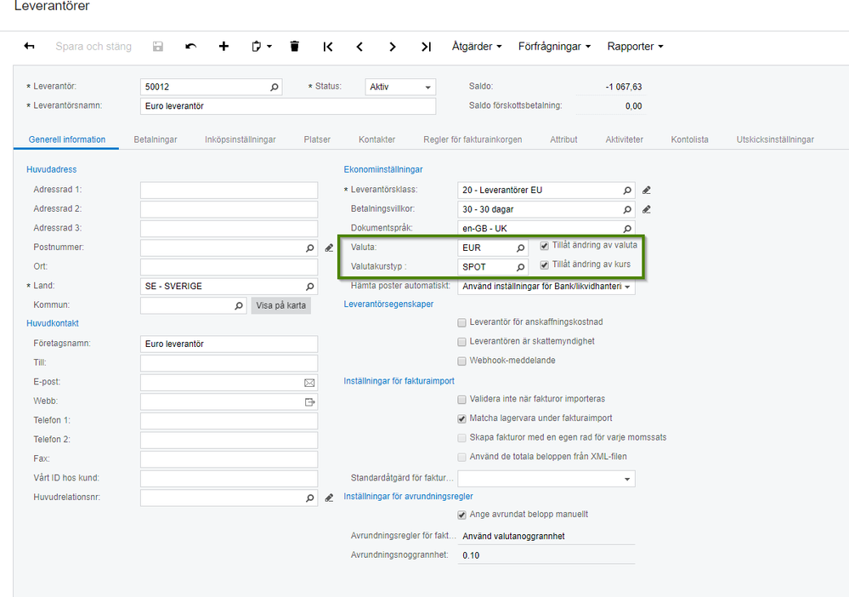Toggle 'Tillåt ändring av valuta' checkbox
Image resolution: width=849 pixels, height=597 pixels.
pyautogui.click(x=545, y=246)
